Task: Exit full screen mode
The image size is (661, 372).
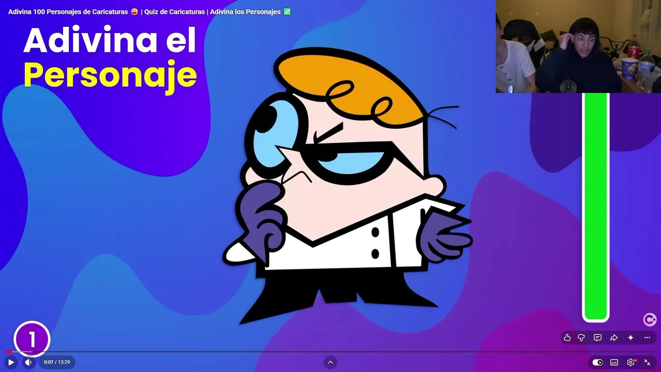Action: 647,362
